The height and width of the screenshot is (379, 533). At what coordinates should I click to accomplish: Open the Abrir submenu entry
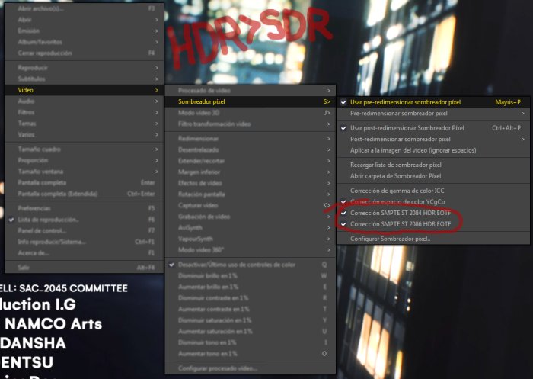[84, 20]
